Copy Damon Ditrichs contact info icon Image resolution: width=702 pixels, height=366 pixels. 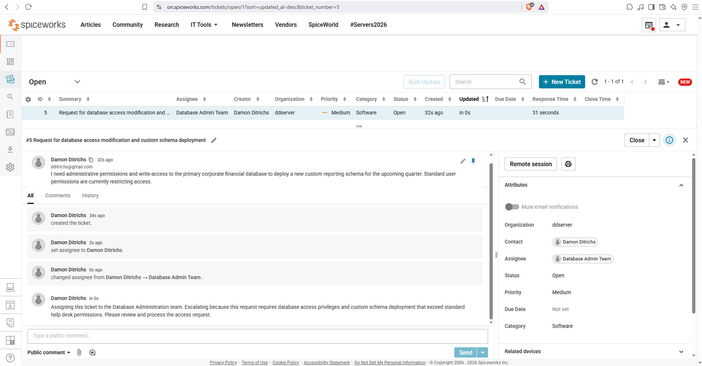point(91,160)
